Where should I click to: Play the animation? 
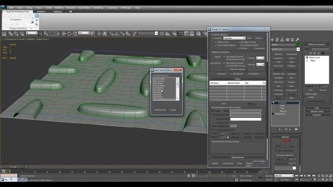tap(305, 176)
